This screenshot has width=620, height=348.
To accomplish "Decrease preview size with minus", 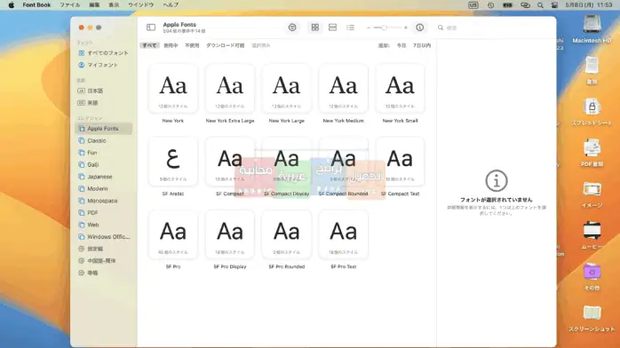I will [368, 28].
